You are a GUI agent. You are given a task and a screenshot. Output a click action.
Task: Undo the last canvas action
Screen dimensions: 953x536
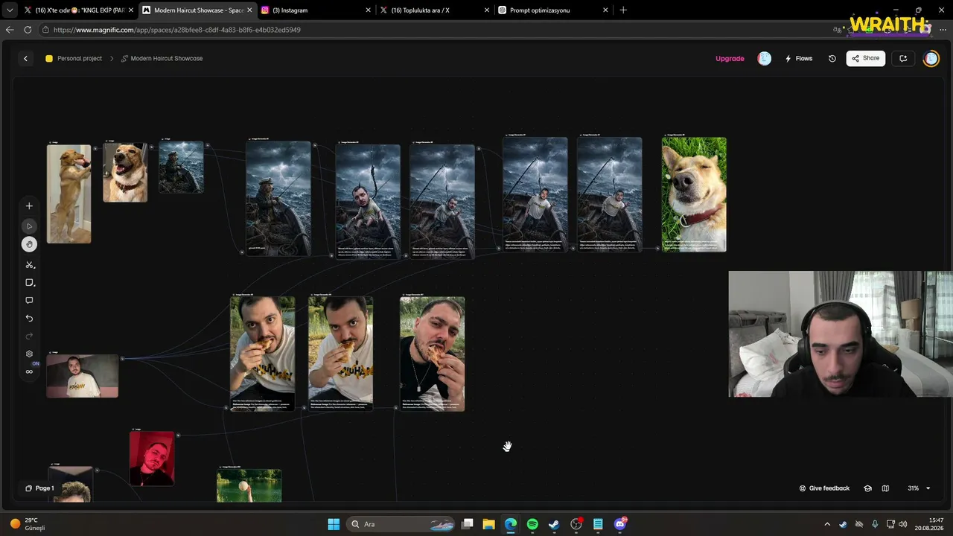pyautogui.click(x=29, y=319)
